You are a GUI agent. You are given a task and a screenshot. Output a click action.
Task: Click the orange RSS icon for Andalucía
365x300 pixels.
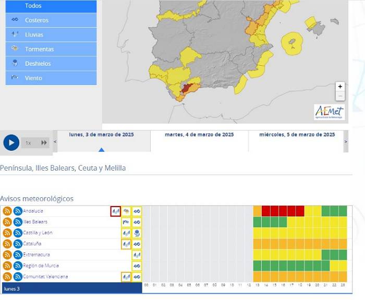pos(7,211)
